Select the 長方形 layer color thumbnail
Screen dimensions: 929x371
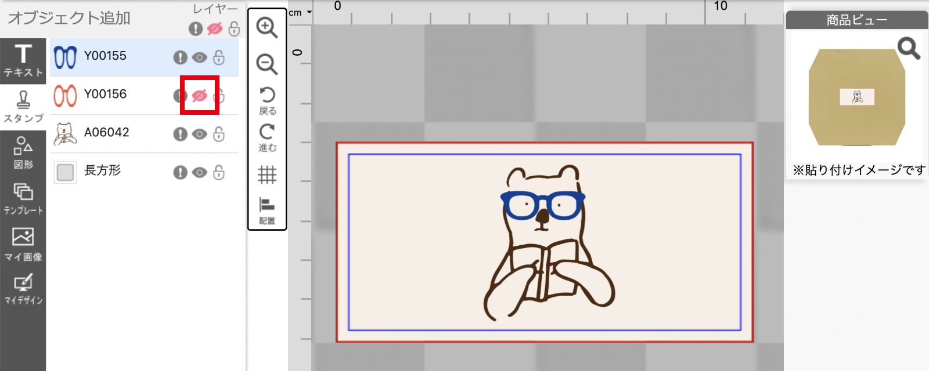point(65,172)
